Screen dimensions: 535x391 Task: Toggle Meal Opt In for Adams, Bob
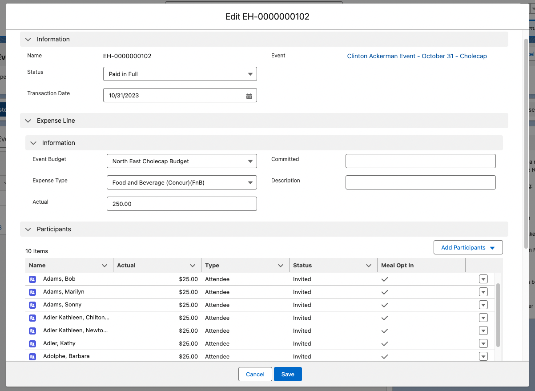coord(385,279)
